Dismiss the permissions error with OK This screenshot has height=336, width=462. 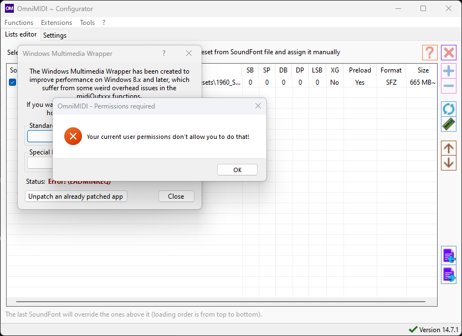click(237, 169)
